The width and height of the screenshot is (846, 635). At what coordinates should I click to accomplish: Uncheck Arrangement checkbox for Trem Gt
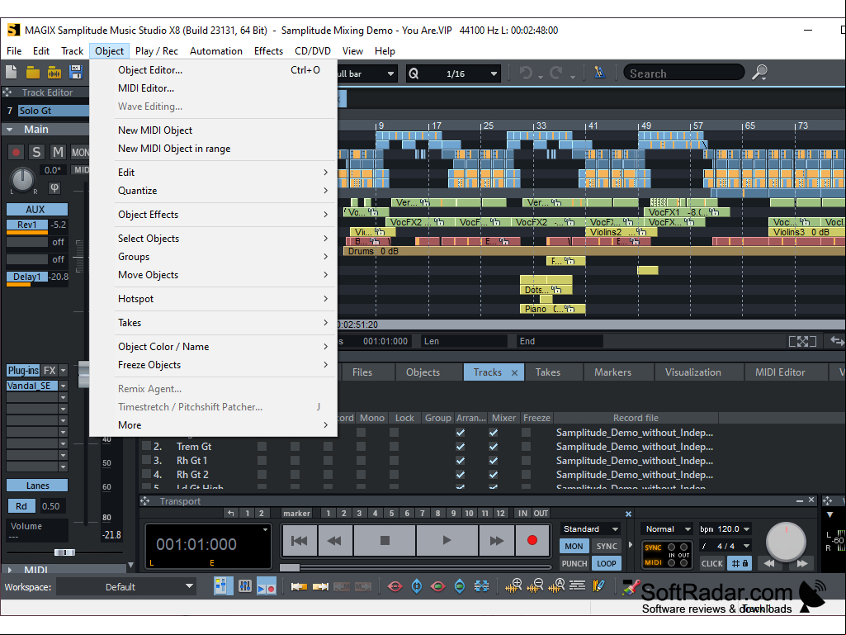(461, 447)
